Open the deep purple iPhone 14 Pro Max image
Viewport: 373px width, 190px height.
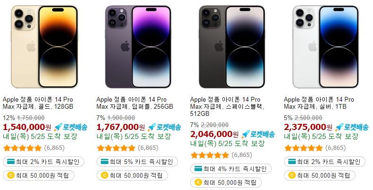click(138, 46)
